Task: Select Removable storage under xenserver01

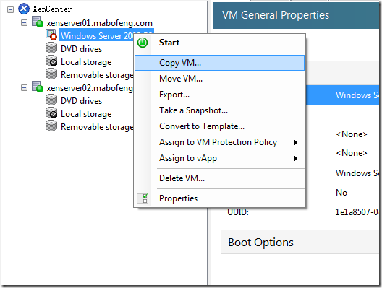Action: pyautogui.click(x=97, y=75)
